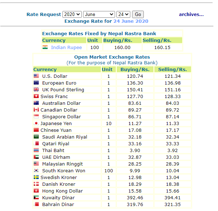Click the Indian Rupee link
Image resolution: width=218 pixels, height=211 pixels.
coord(66,47)
